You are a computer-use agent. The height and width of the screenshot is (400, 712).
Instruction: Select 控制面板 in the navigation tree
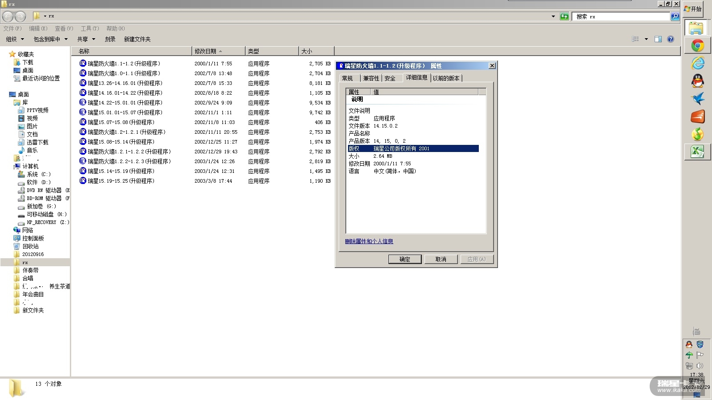[33, 238]
